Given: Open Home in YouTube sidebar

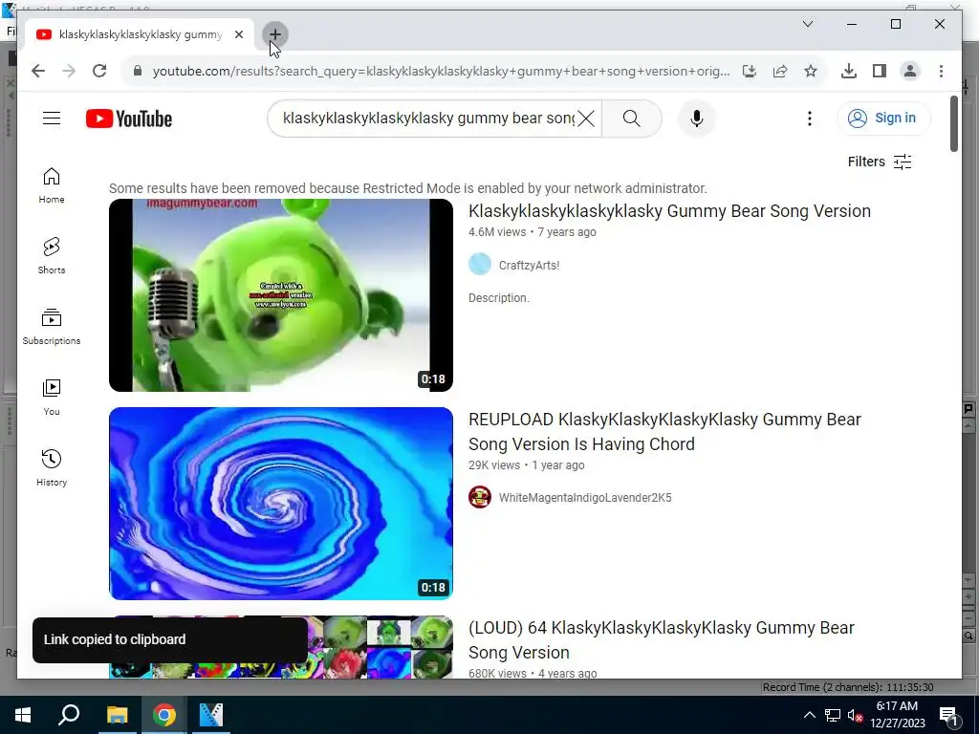Looking at the screenshot, I should [x=52, y=185].
